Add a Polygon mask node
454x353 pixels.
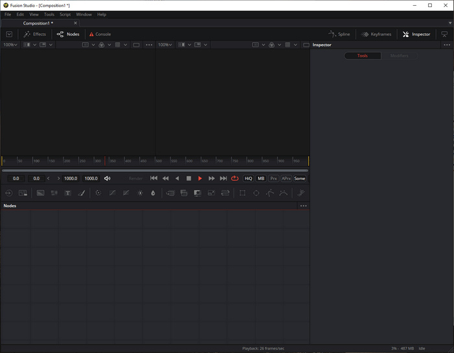click(270, 193)
